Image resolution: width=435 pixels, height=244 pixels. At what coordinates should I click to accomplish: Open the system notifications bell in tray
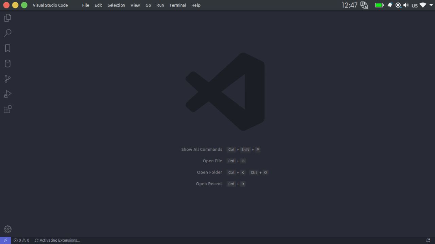[390, 5]
